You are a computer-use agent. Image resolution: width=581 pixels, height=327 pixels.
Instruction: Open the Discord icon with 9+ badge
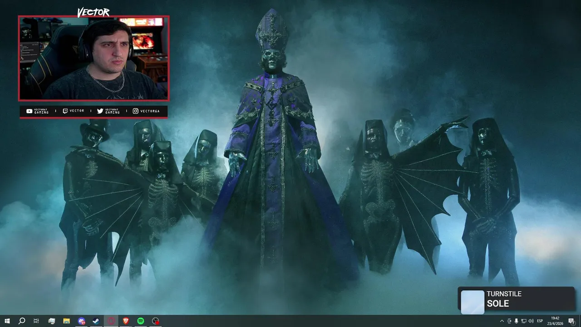81,321
